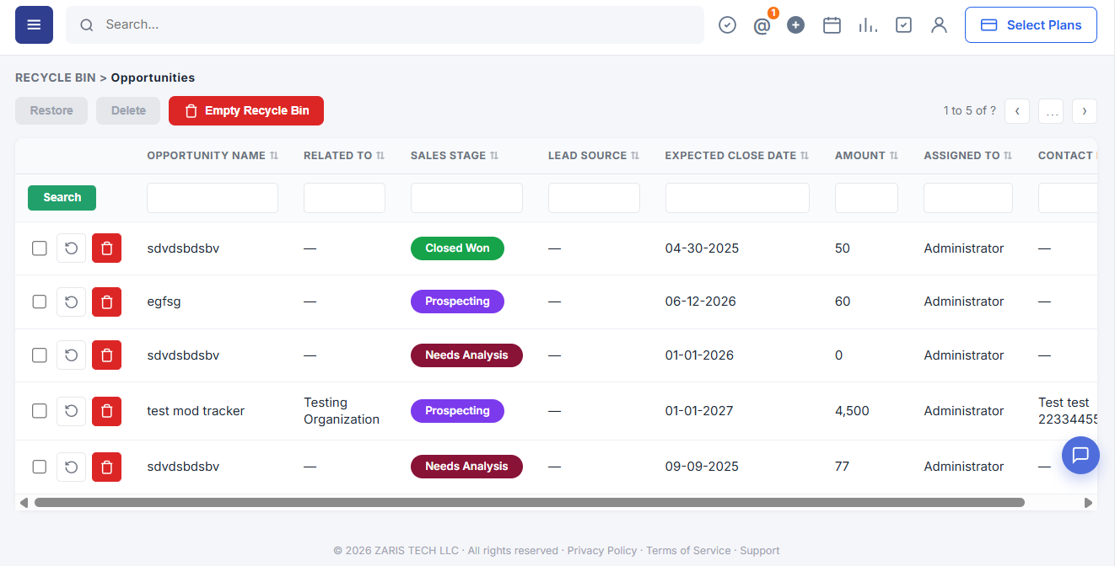This screenshot has width=1115, height=566.
Task: Click Empty Recycle Bin button
Action: tap(246, 110)
